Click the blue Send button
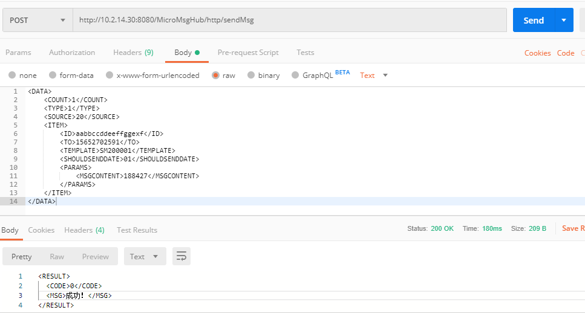 tap(533, 20)
